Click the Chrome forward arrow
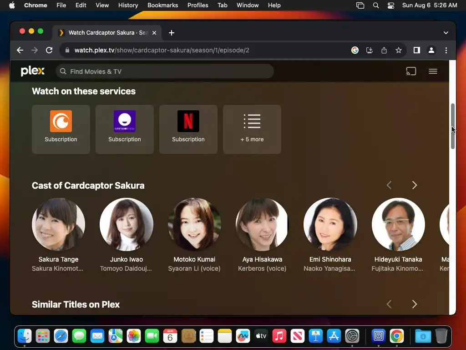 [x=35, y=50]
